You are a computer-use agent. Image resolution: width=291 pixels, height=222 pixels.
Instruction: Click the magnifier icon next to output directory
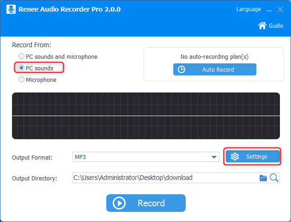274,178
